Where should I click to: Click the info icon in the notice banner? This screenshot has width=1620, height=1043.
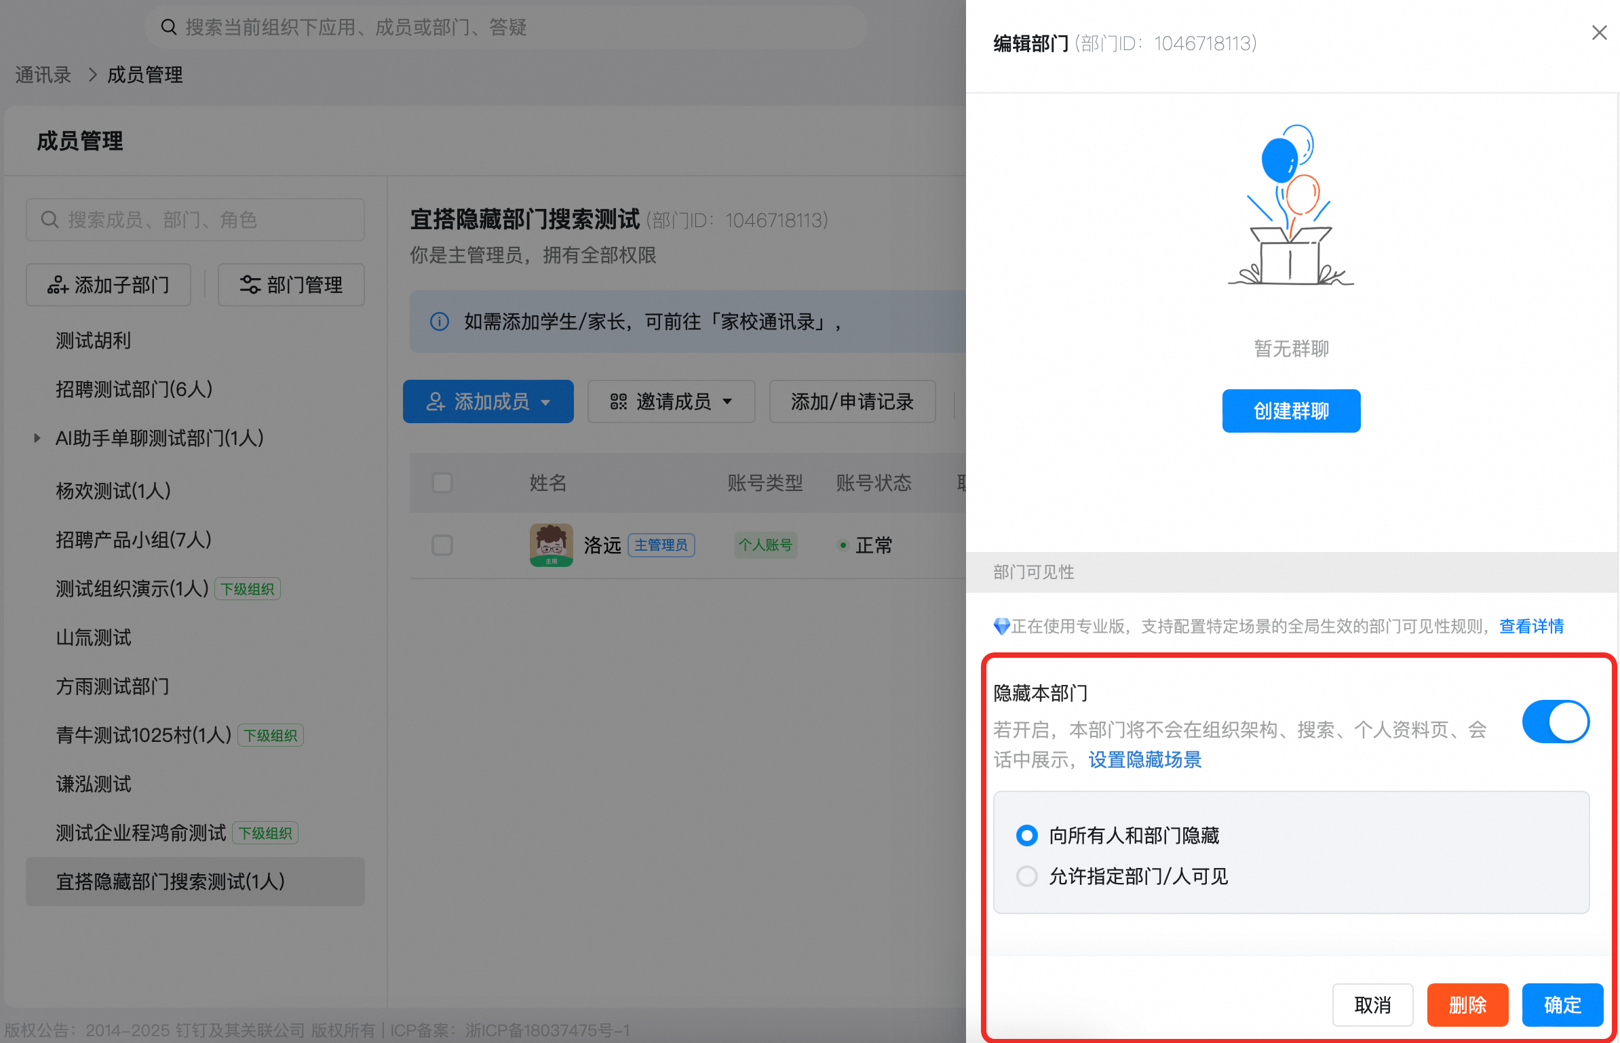[440, 321]
